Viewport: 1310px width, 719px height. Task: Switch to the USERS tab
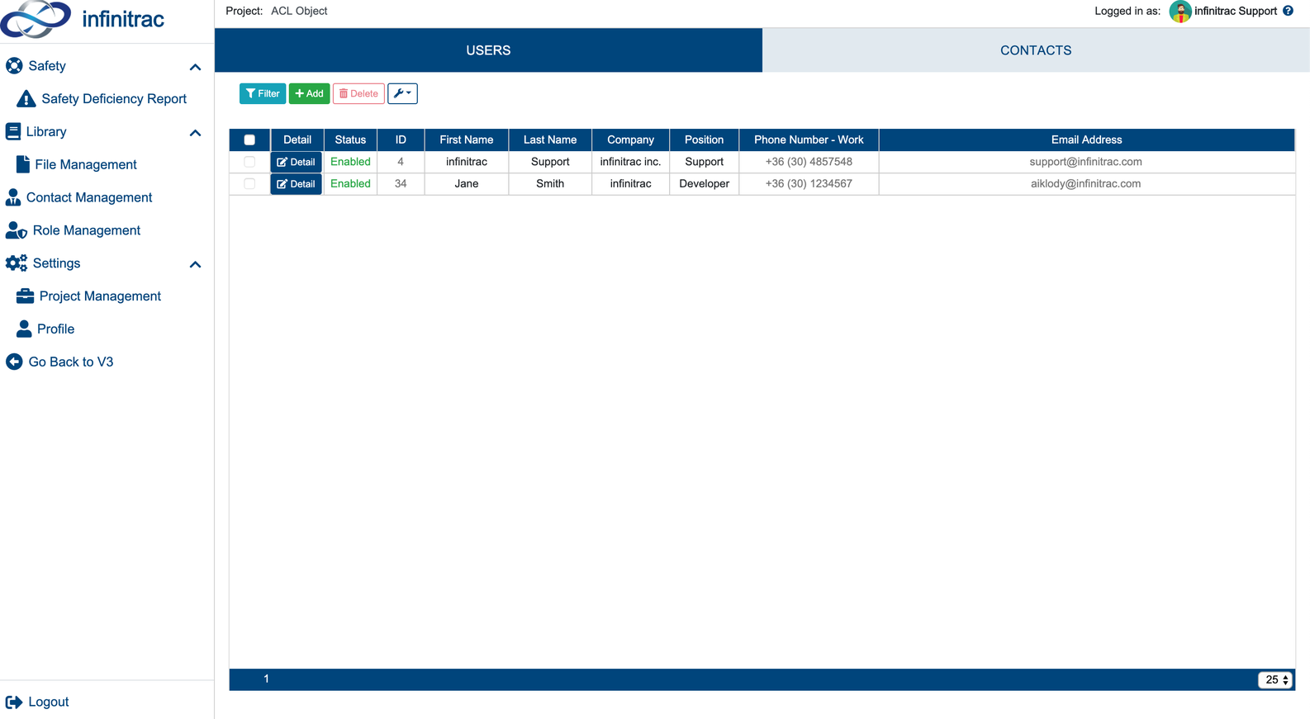click(x=488, y=50)
